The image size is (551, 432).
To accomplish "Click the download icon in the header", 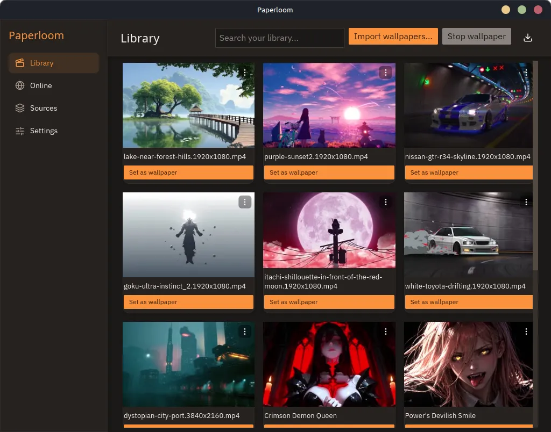I will [x=527, y=38].
